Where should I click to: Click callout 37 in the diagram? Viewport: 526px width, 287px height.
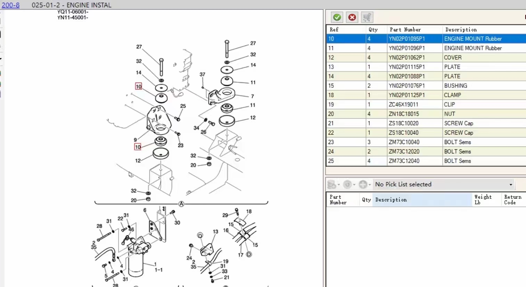coord(202,74)
